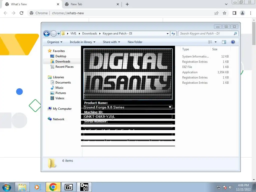Toggle the preview pane icon

tap(224, 42)
